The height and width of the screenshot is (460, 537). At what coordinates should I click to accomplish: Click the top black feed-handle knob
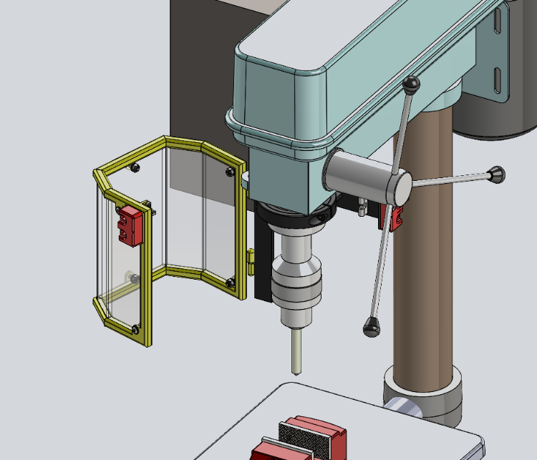[411, 84]
